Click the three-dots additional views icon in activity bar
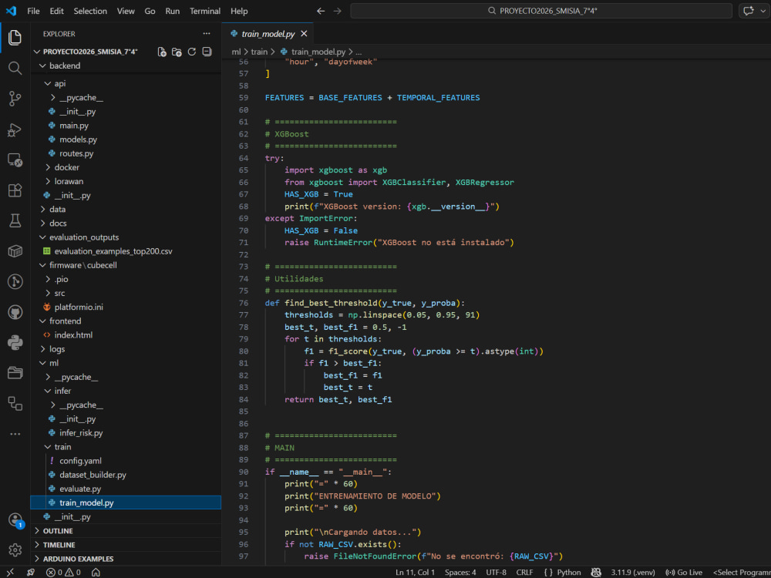Viewport: 771px width, 578px height. [x=15, y=434]
